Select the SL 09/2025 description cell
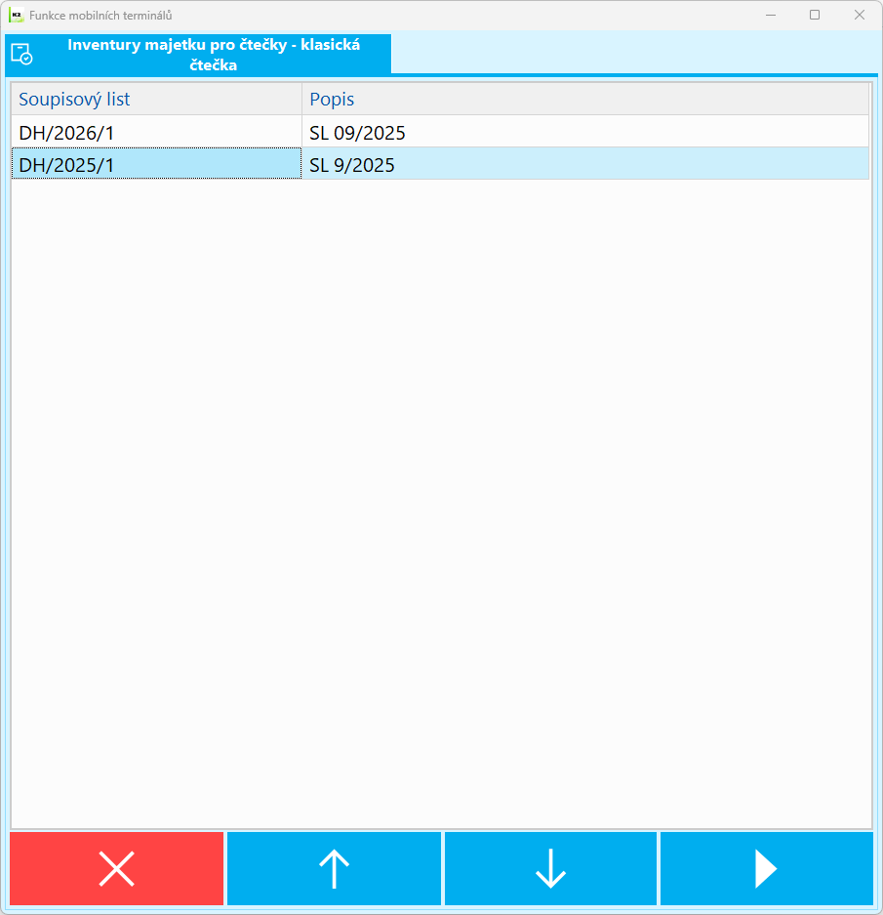Image resolution: width=883 pixels, height=915 pixels. [x=585, y=133]
